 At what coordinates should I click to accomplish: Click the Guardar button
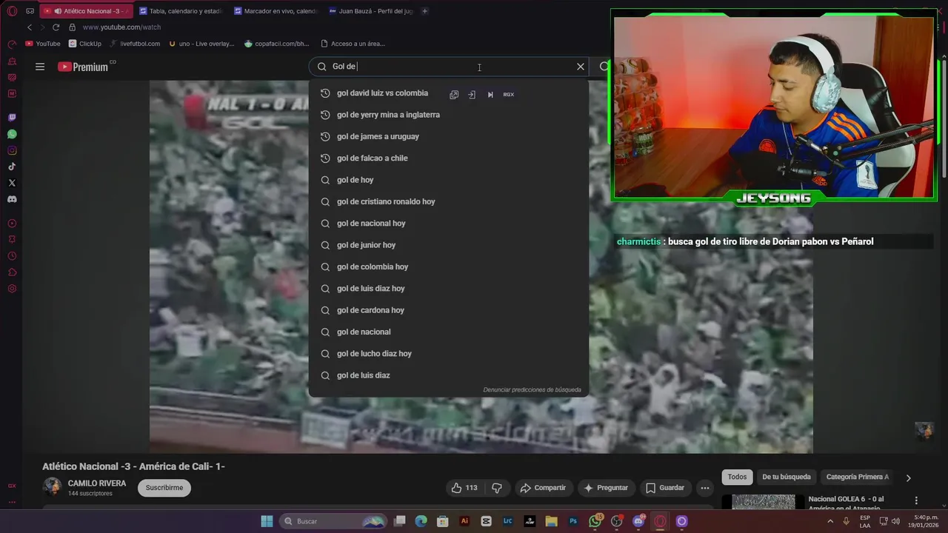pos(664,488)
